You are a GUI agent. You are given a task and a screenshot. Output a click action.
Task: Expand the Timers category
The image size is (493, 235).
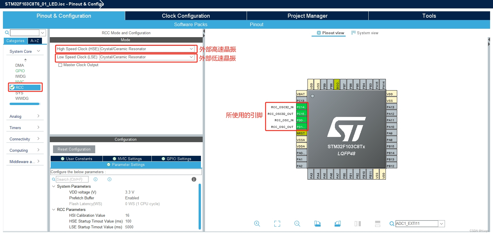click(x=38, y=127)
